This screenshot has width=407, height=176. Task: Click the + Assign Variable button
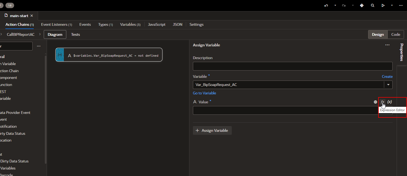pos(212,130)
